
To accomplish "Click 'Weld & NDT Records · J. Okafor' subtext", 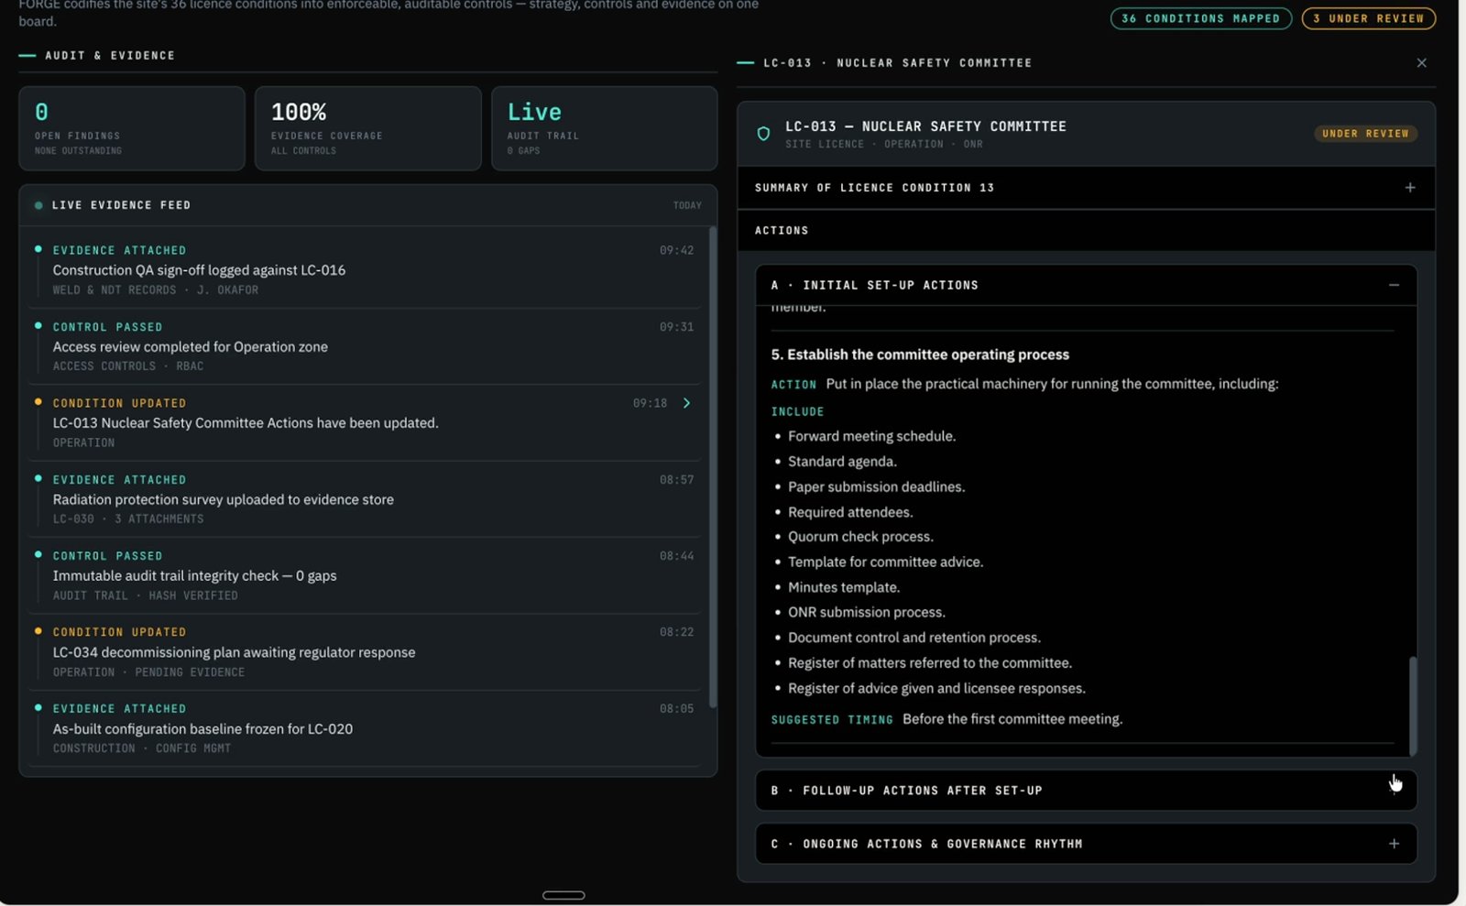I will pyautogui.click(x=156, y=290).
